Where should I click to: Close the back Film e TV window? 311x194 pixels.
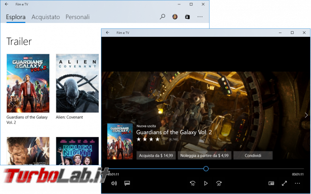203,4
